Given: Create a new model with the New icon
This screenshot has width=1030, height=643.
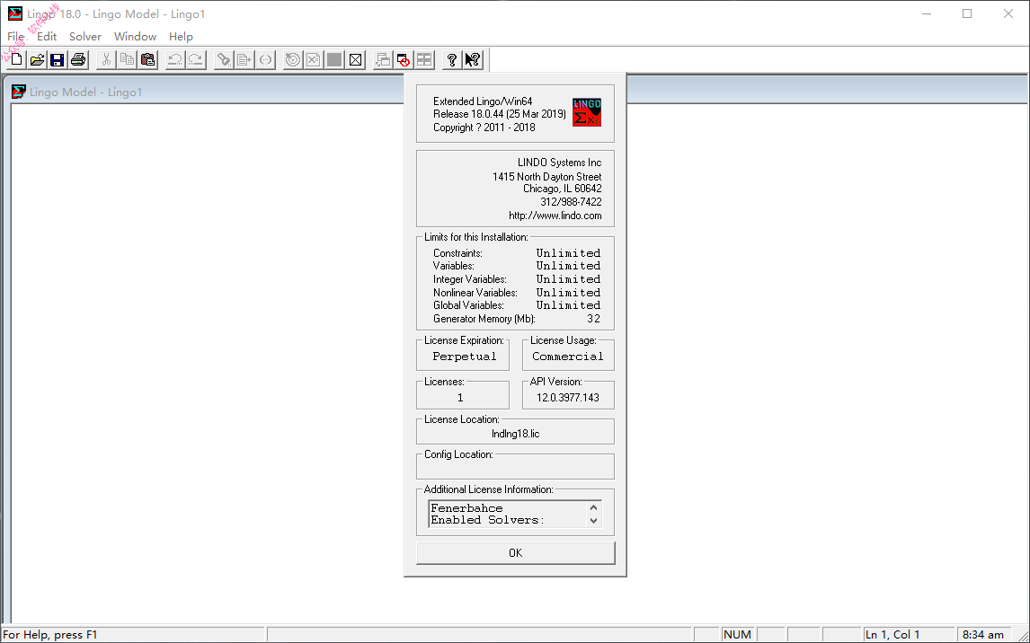Looking at the screenshot, I should tap(16, 59).
